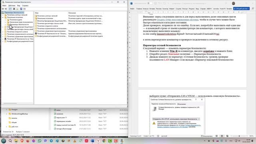
Task: Open the Главная tab in Word ribbon
Action: coord(139,9)
